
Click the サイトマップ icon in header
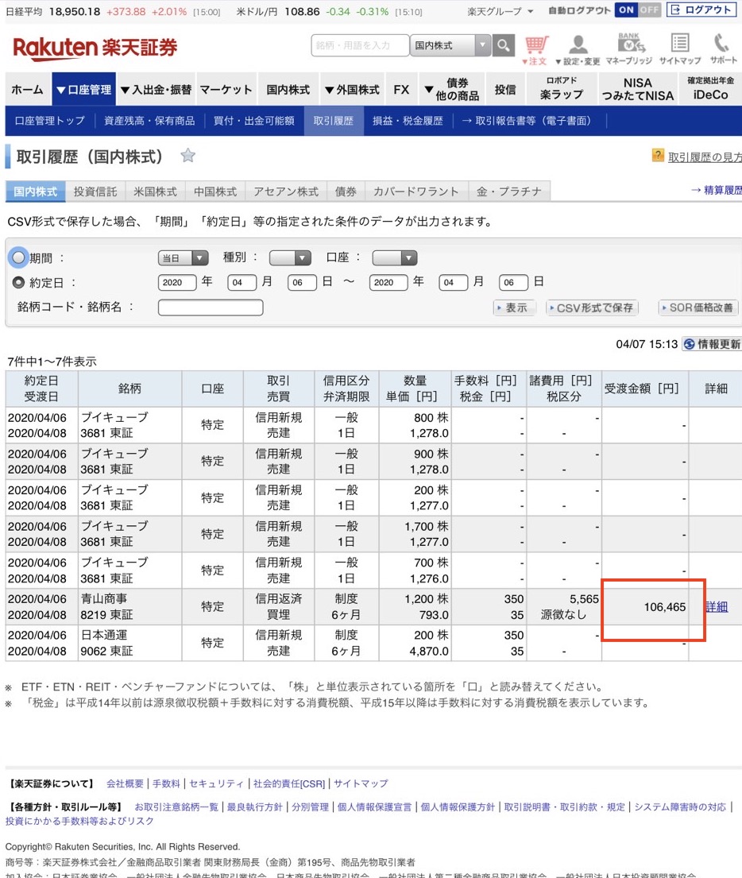(x=679, y=45)
